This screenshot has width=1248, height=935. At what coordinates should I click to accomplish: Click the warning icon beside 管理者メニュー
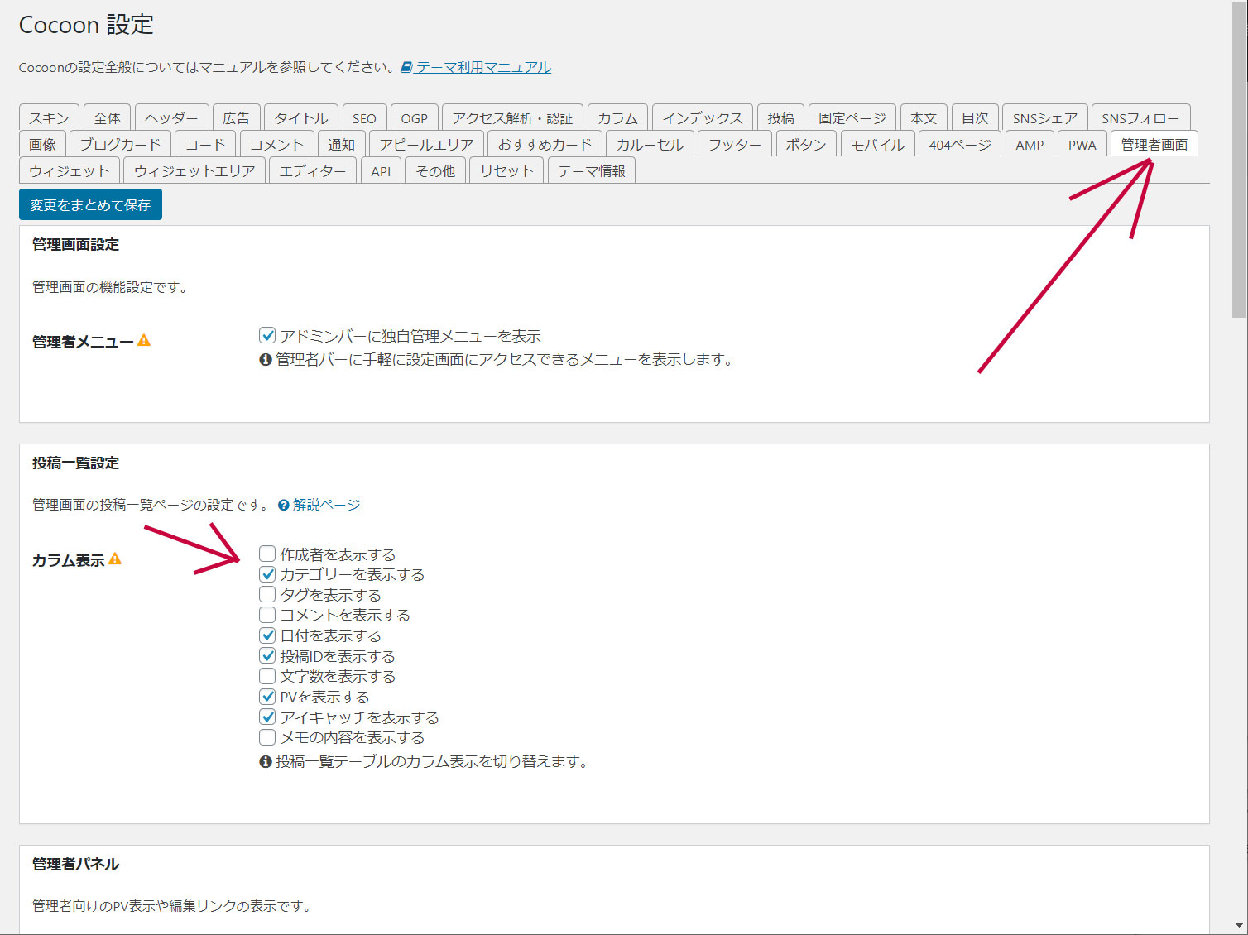[x=144, y=340]
